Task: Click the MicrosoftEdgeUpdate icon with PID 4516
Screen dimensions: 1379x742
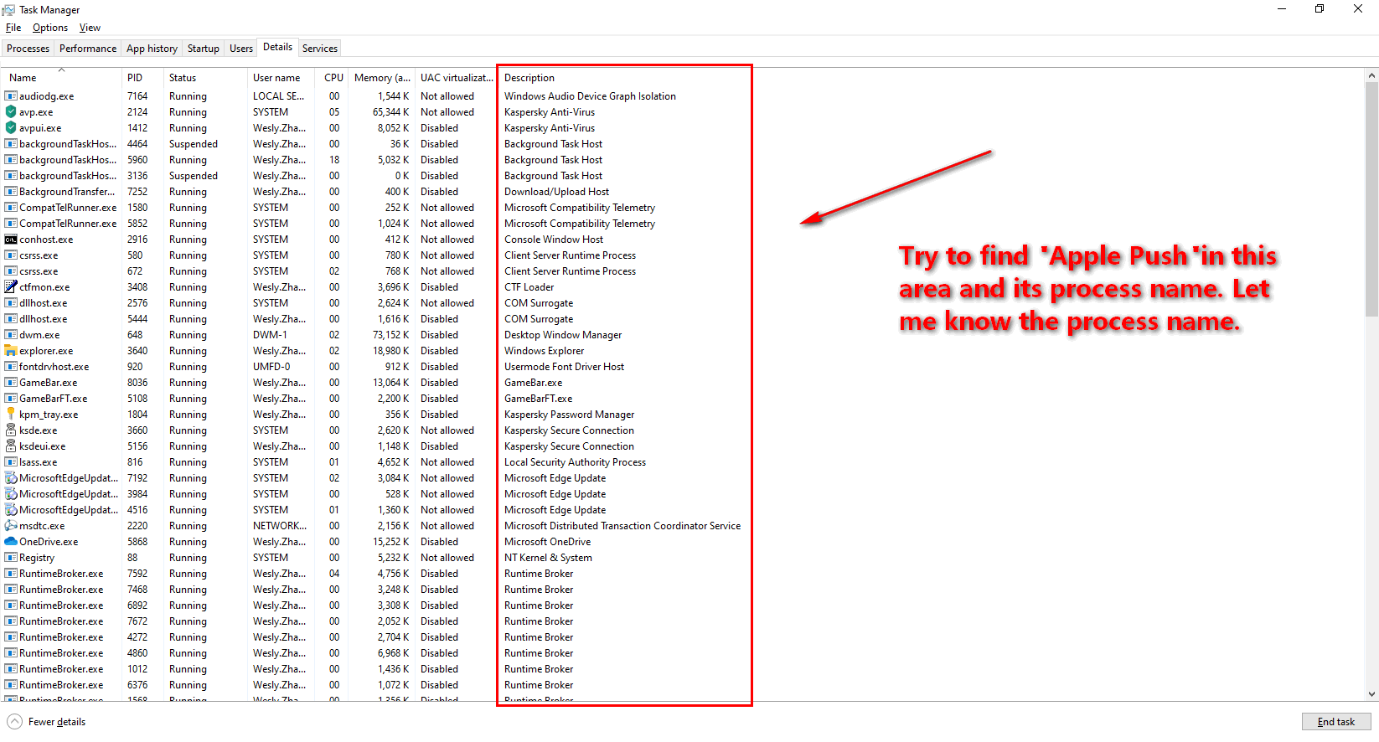Action: coord(11,510)
